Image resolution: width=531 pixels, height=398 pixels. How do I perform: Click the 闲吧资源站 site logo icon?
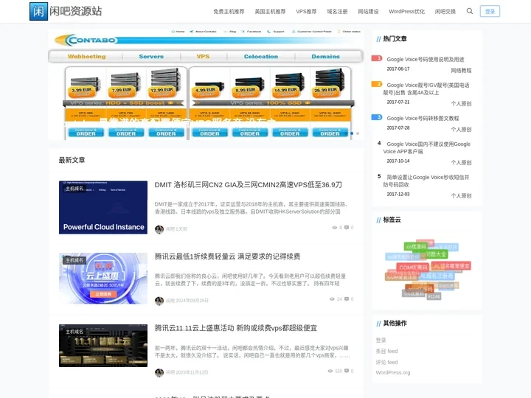tap(38, 11)
